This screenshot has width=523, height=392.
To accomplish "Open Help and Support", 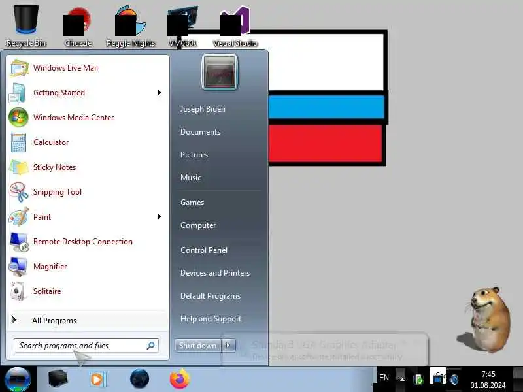I will (x=211, y=319).
